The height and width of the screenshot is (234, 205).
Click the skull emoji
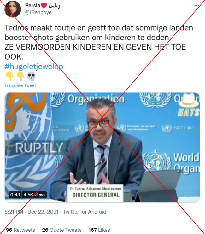click(x=31, y=76)
